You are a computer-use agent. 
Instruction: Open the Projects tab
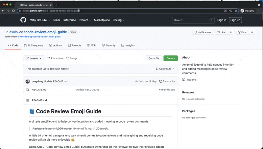75,45
